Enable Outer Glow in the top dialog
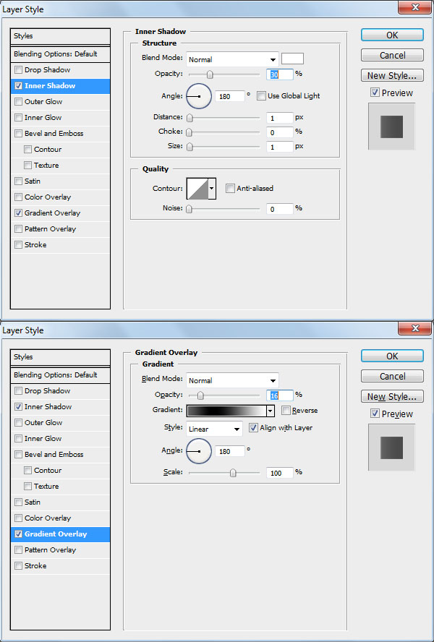The width and height of the screenshot is (434, 642). pos(18,101)
